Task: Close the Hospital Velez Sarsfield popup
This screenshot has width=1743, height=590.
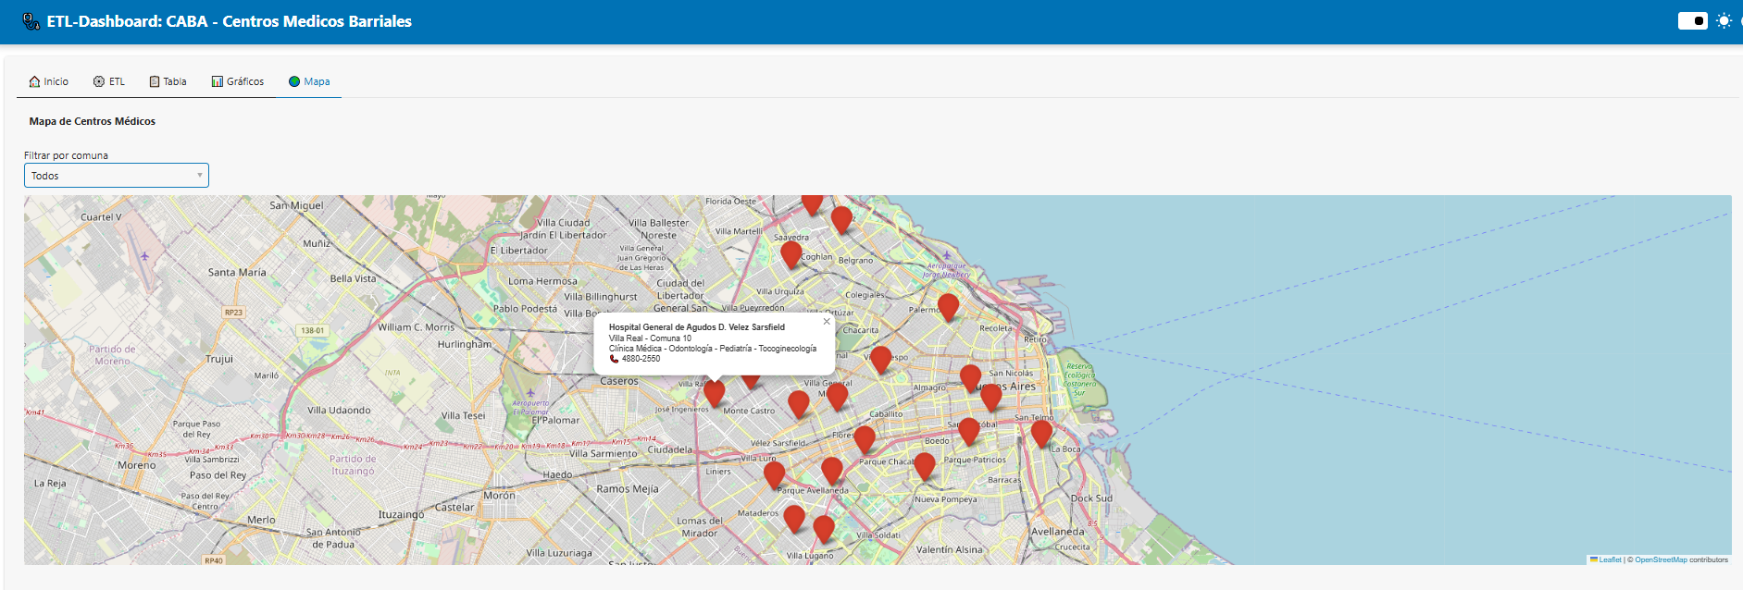Action: tap(827, 322)
